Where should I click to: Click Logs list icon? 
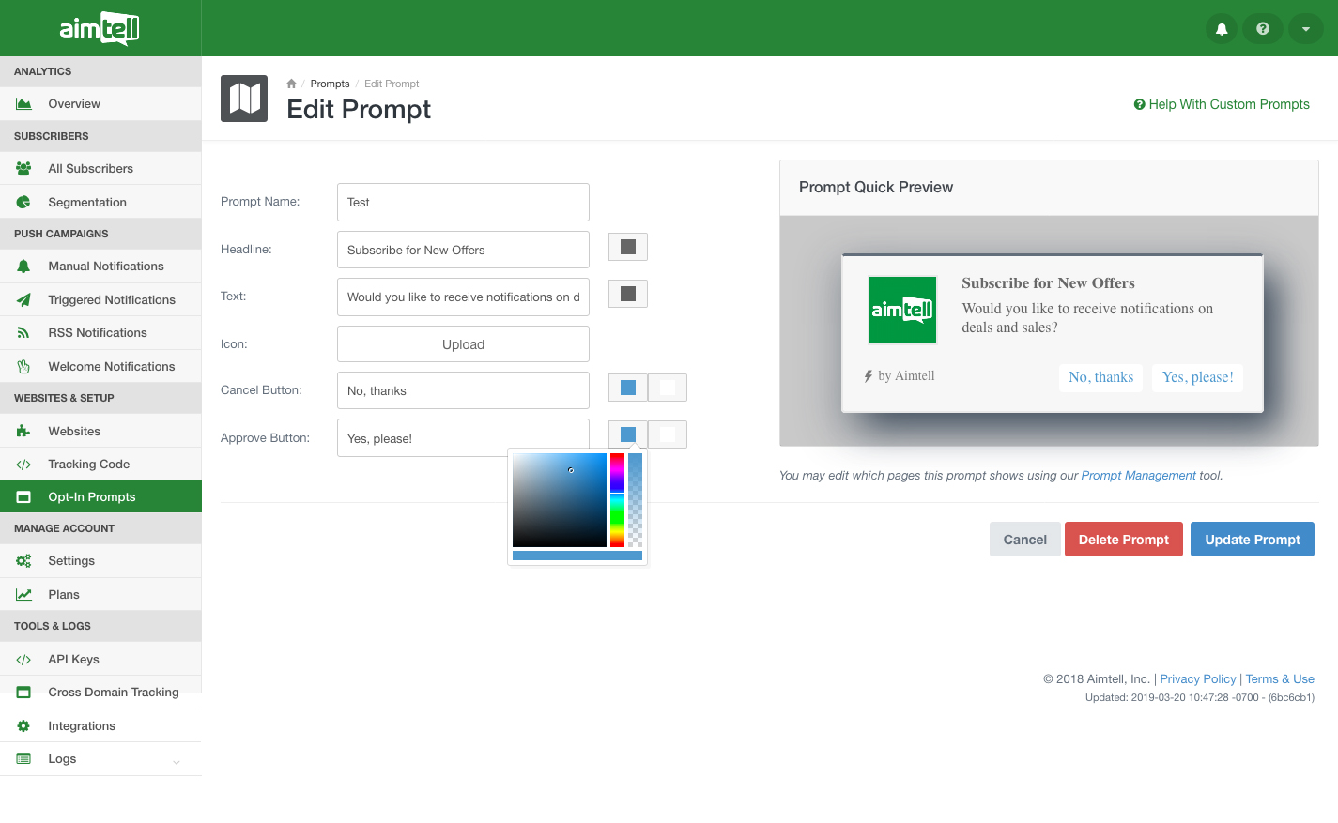(x=23, y=759)
